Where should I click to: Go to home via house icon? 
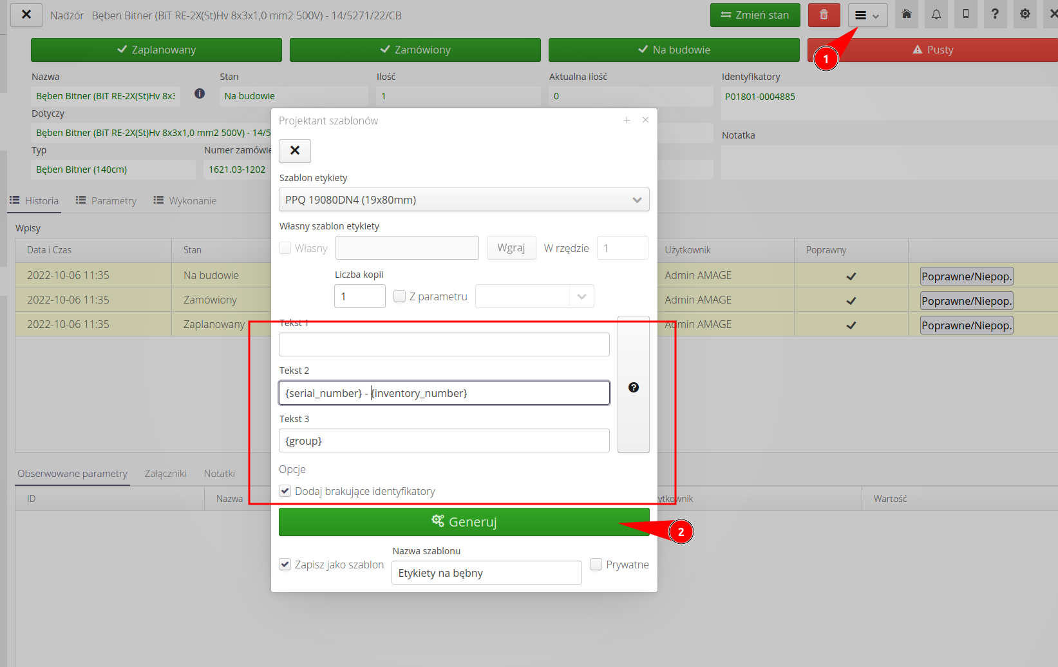coord(906,14)
